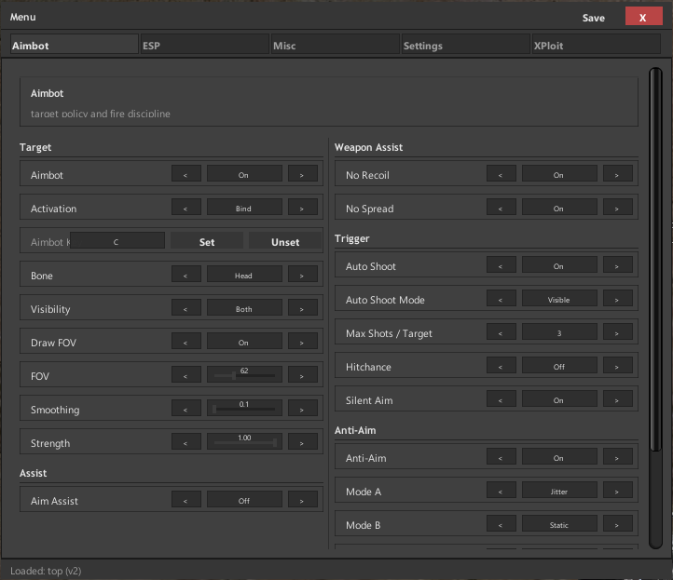Toggle the No Spread On value
Viewport: 673px width, 580px height.
559,208
